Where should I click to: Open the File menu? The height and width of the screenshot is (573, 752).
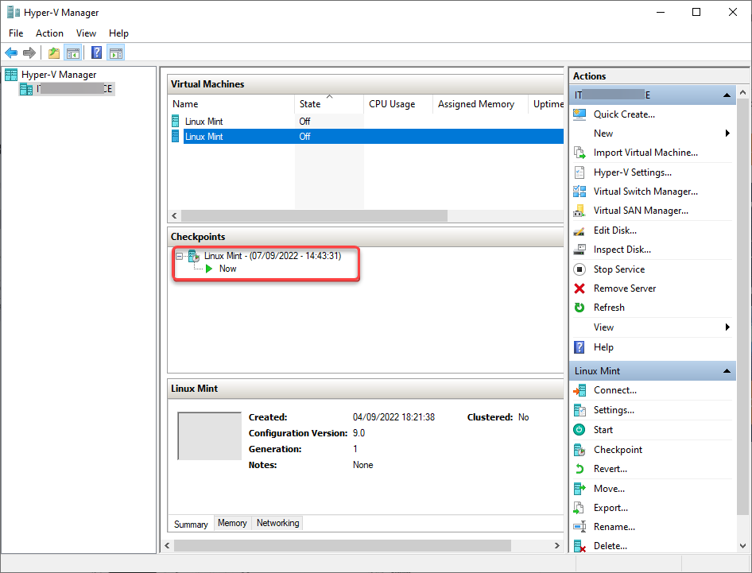tap(16, 33)
